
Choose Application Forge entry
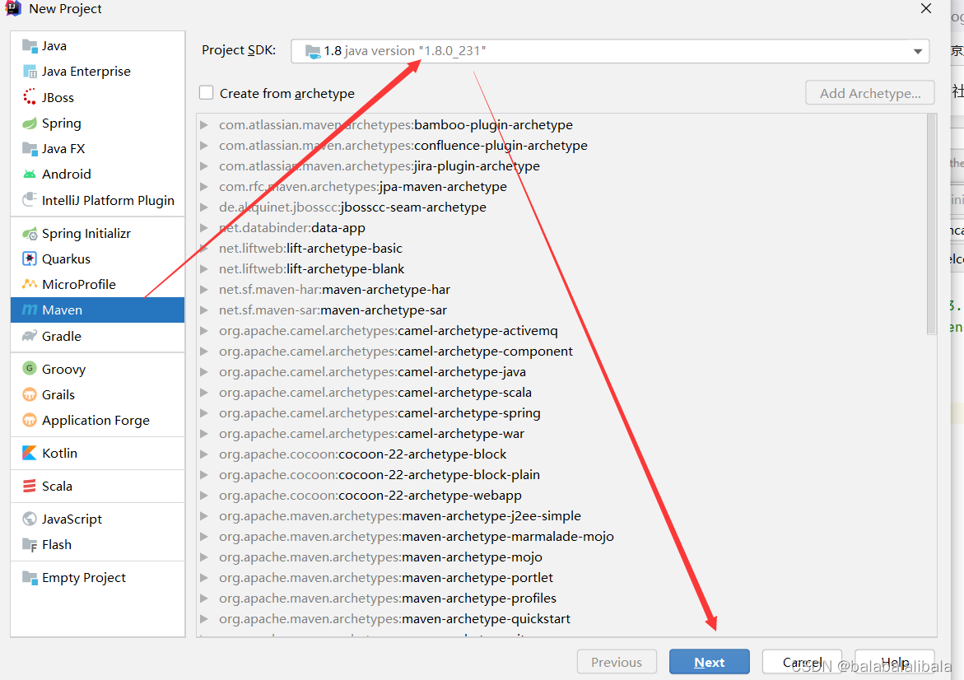click(98, 421)
